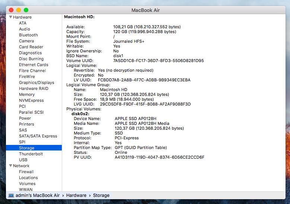Open Firewall under Network
290x204 pixels.
(x=26, y=172)
